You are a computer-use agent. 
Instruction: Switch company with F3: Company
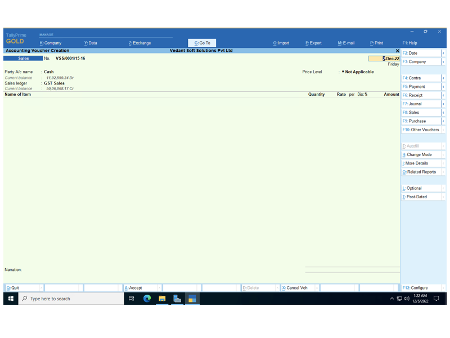point(421,62)
